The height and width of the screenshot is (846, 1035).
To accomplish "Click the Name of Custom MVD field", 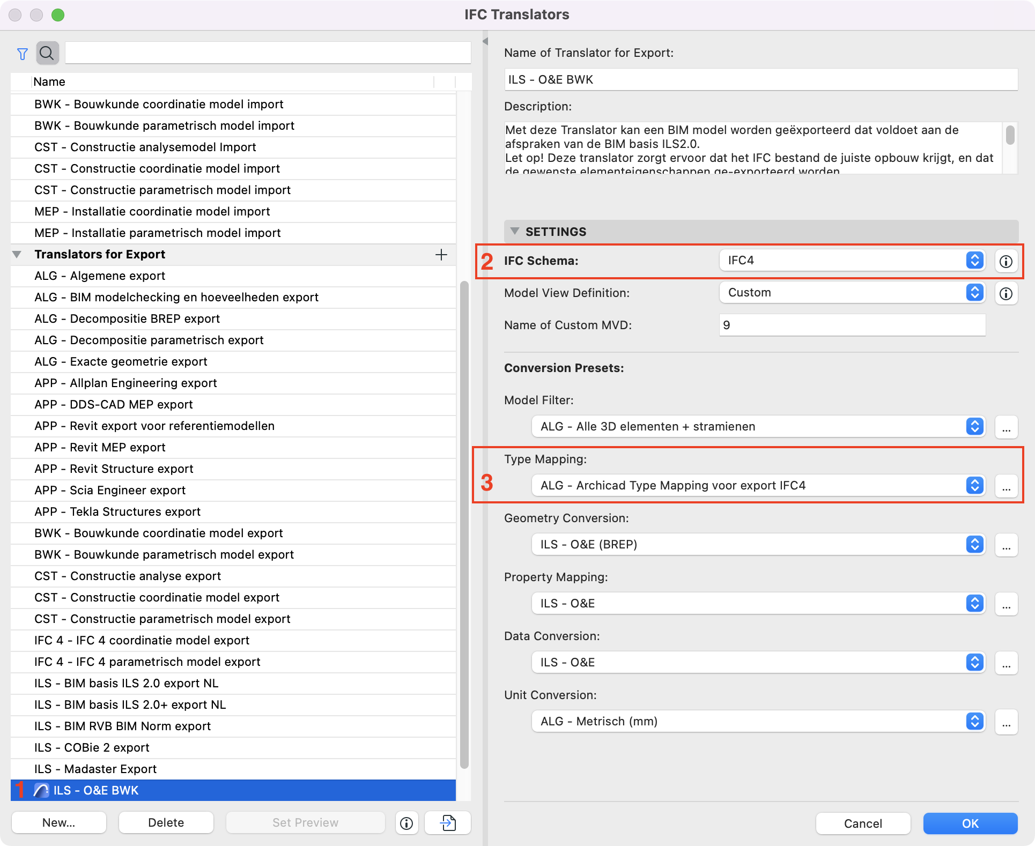I will coord(852,325).
